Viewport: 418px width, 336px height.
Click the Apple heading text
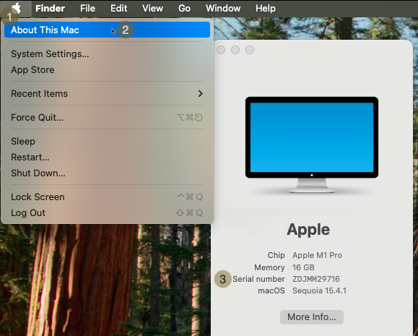click(308, 230)
